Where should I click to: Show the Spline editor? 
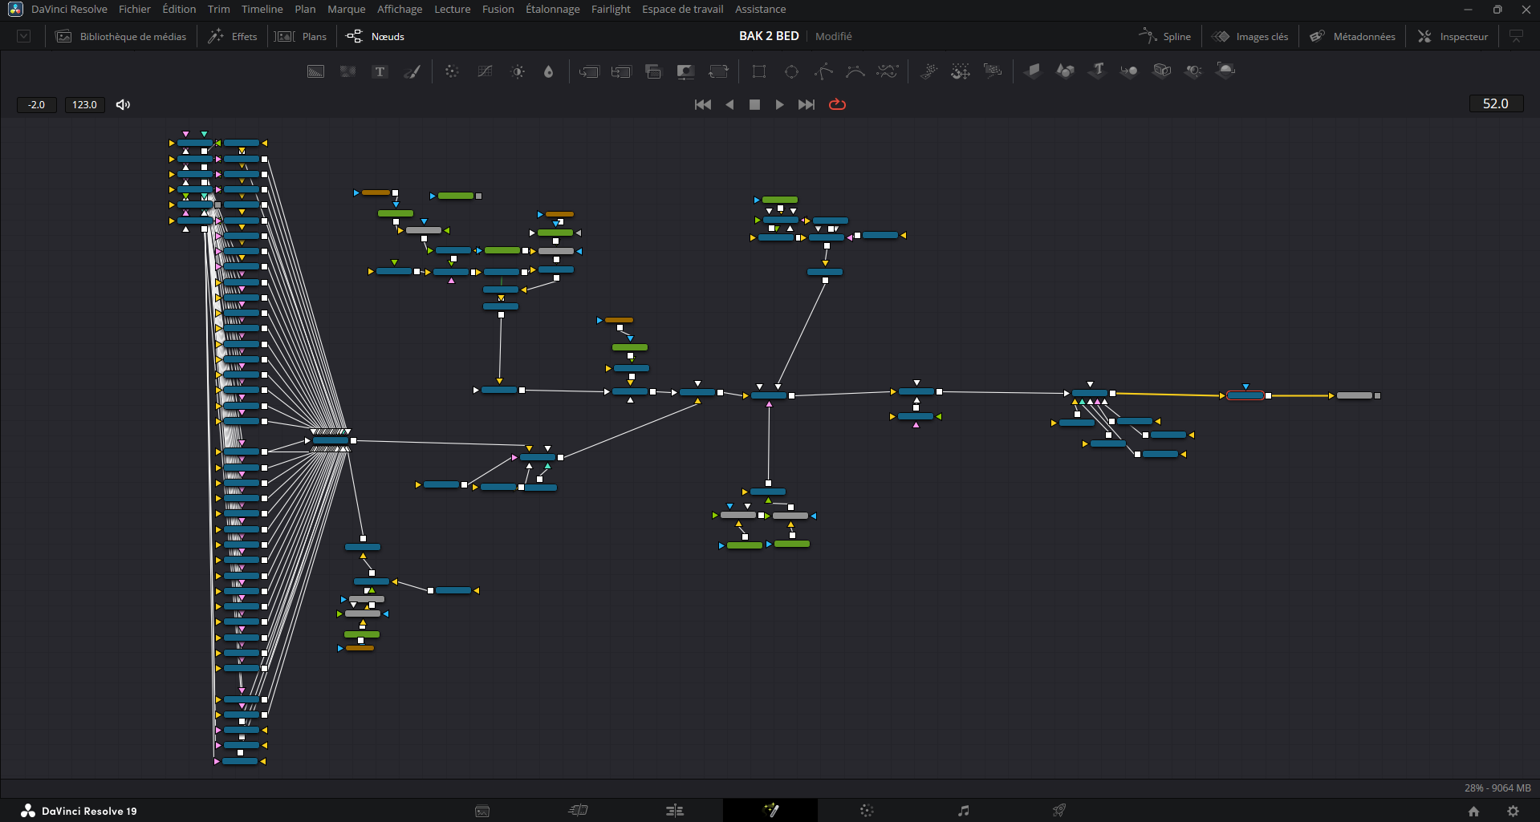click(1165, 36)
